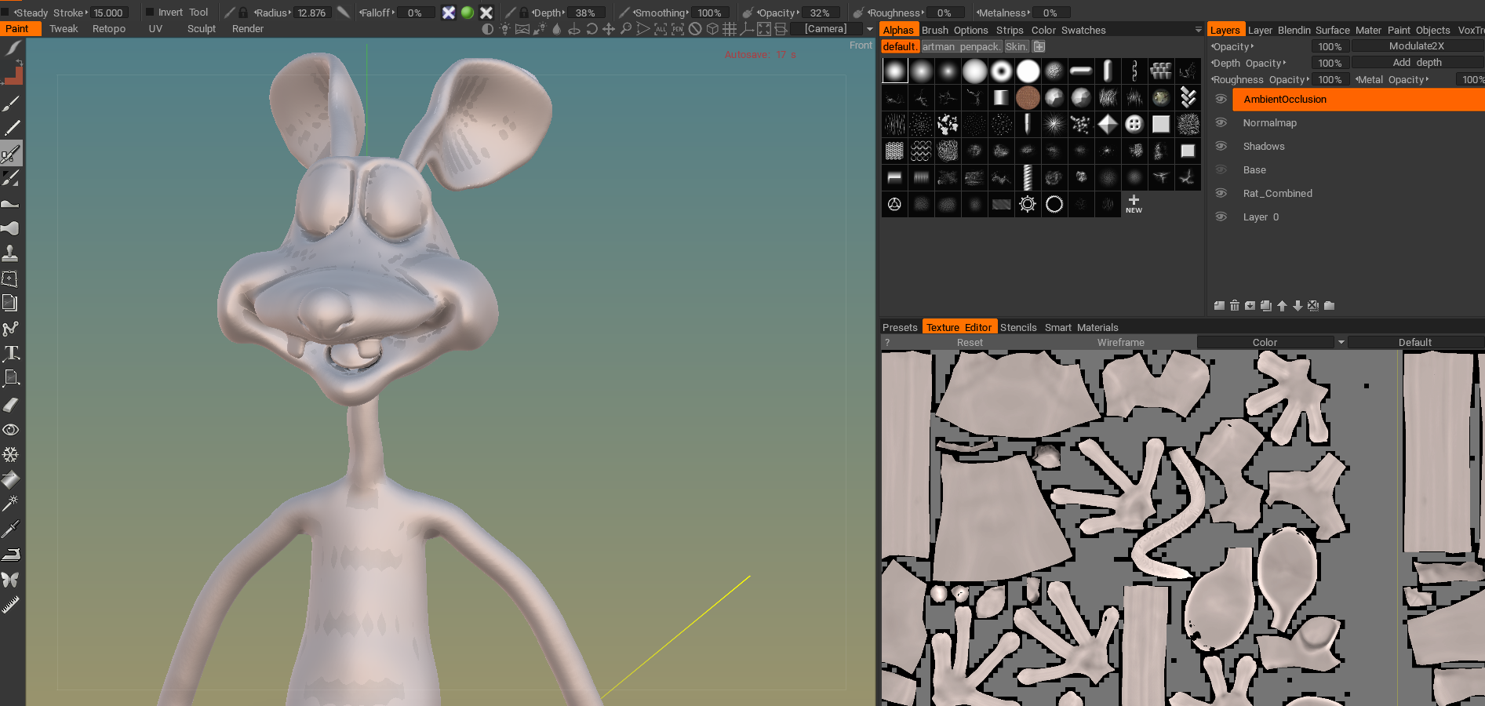Click the Wireframe button
Viewport: 1485px width, 706px height.
coord(1120,343)
